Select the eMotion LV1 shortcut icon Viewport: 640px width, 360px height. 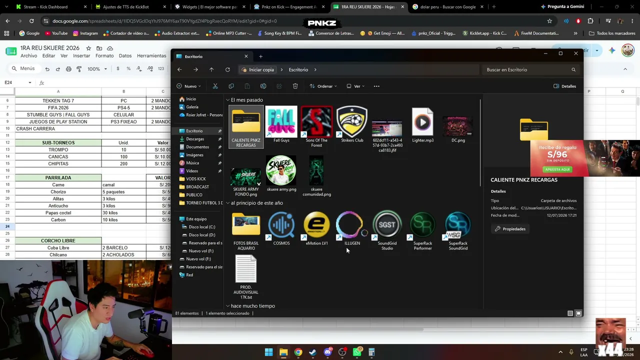(x=316, y=225)
